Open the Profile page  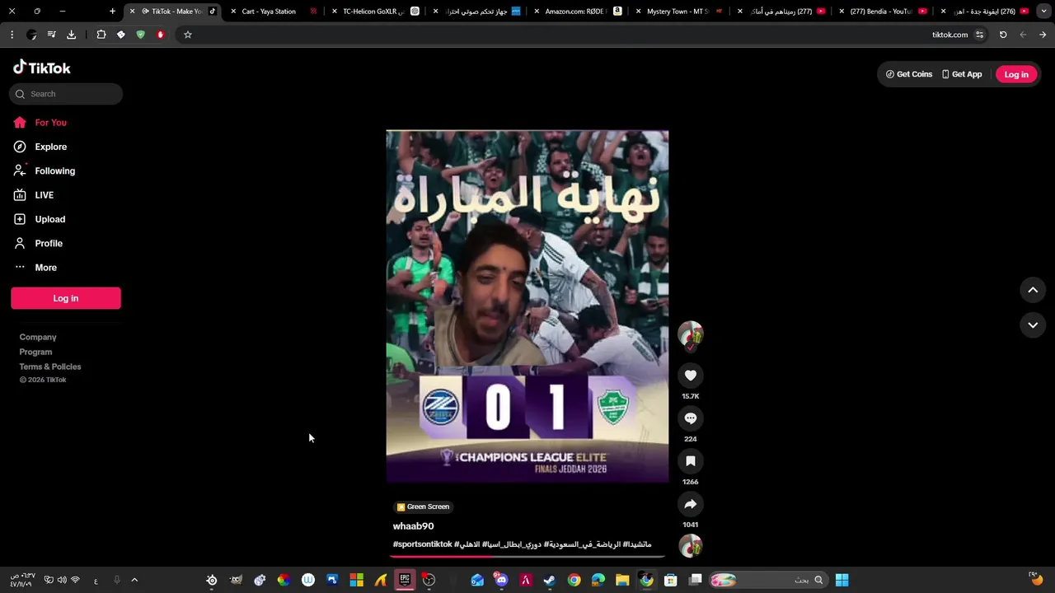point(37,243)
